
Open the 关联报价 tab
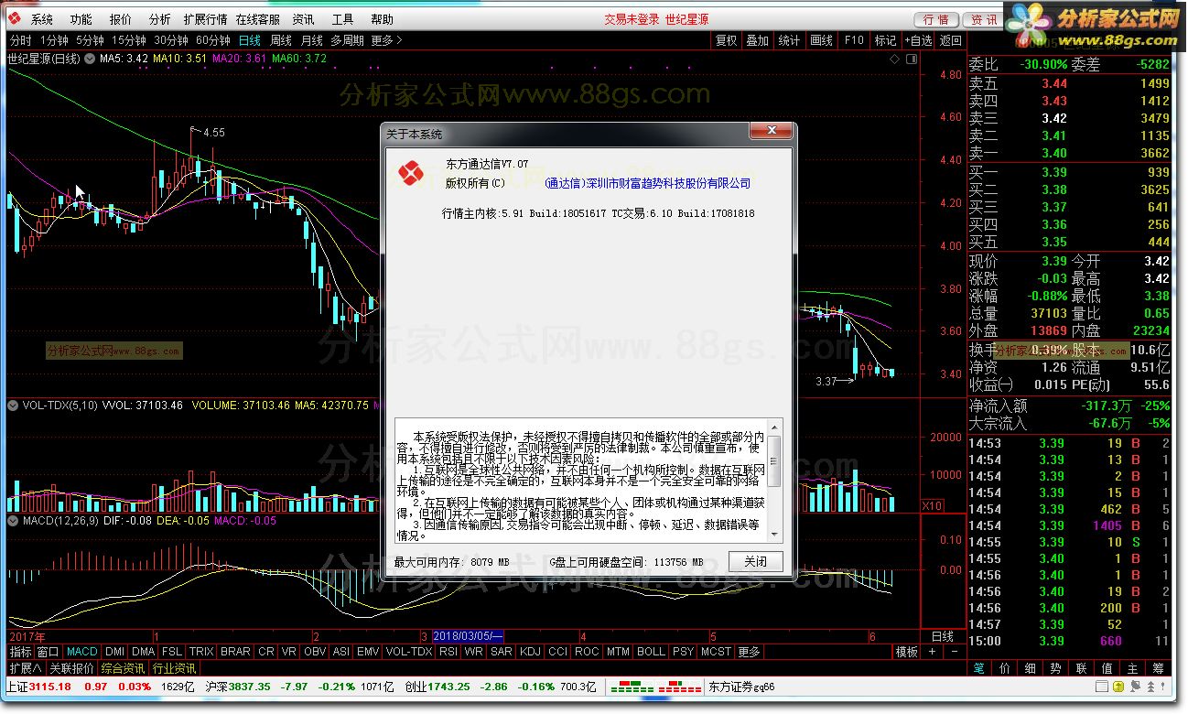click(x=71, y=668)
